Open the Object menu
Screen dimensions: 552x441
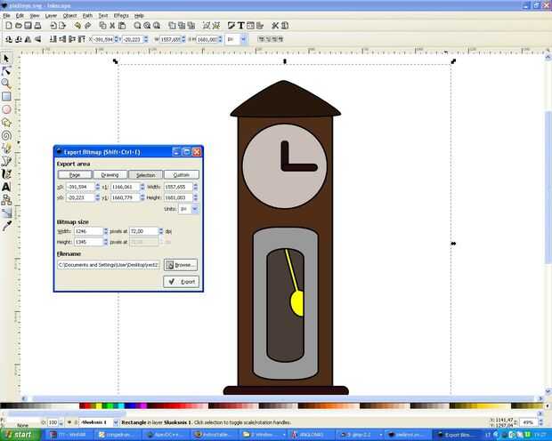click(x=69, y=16)
